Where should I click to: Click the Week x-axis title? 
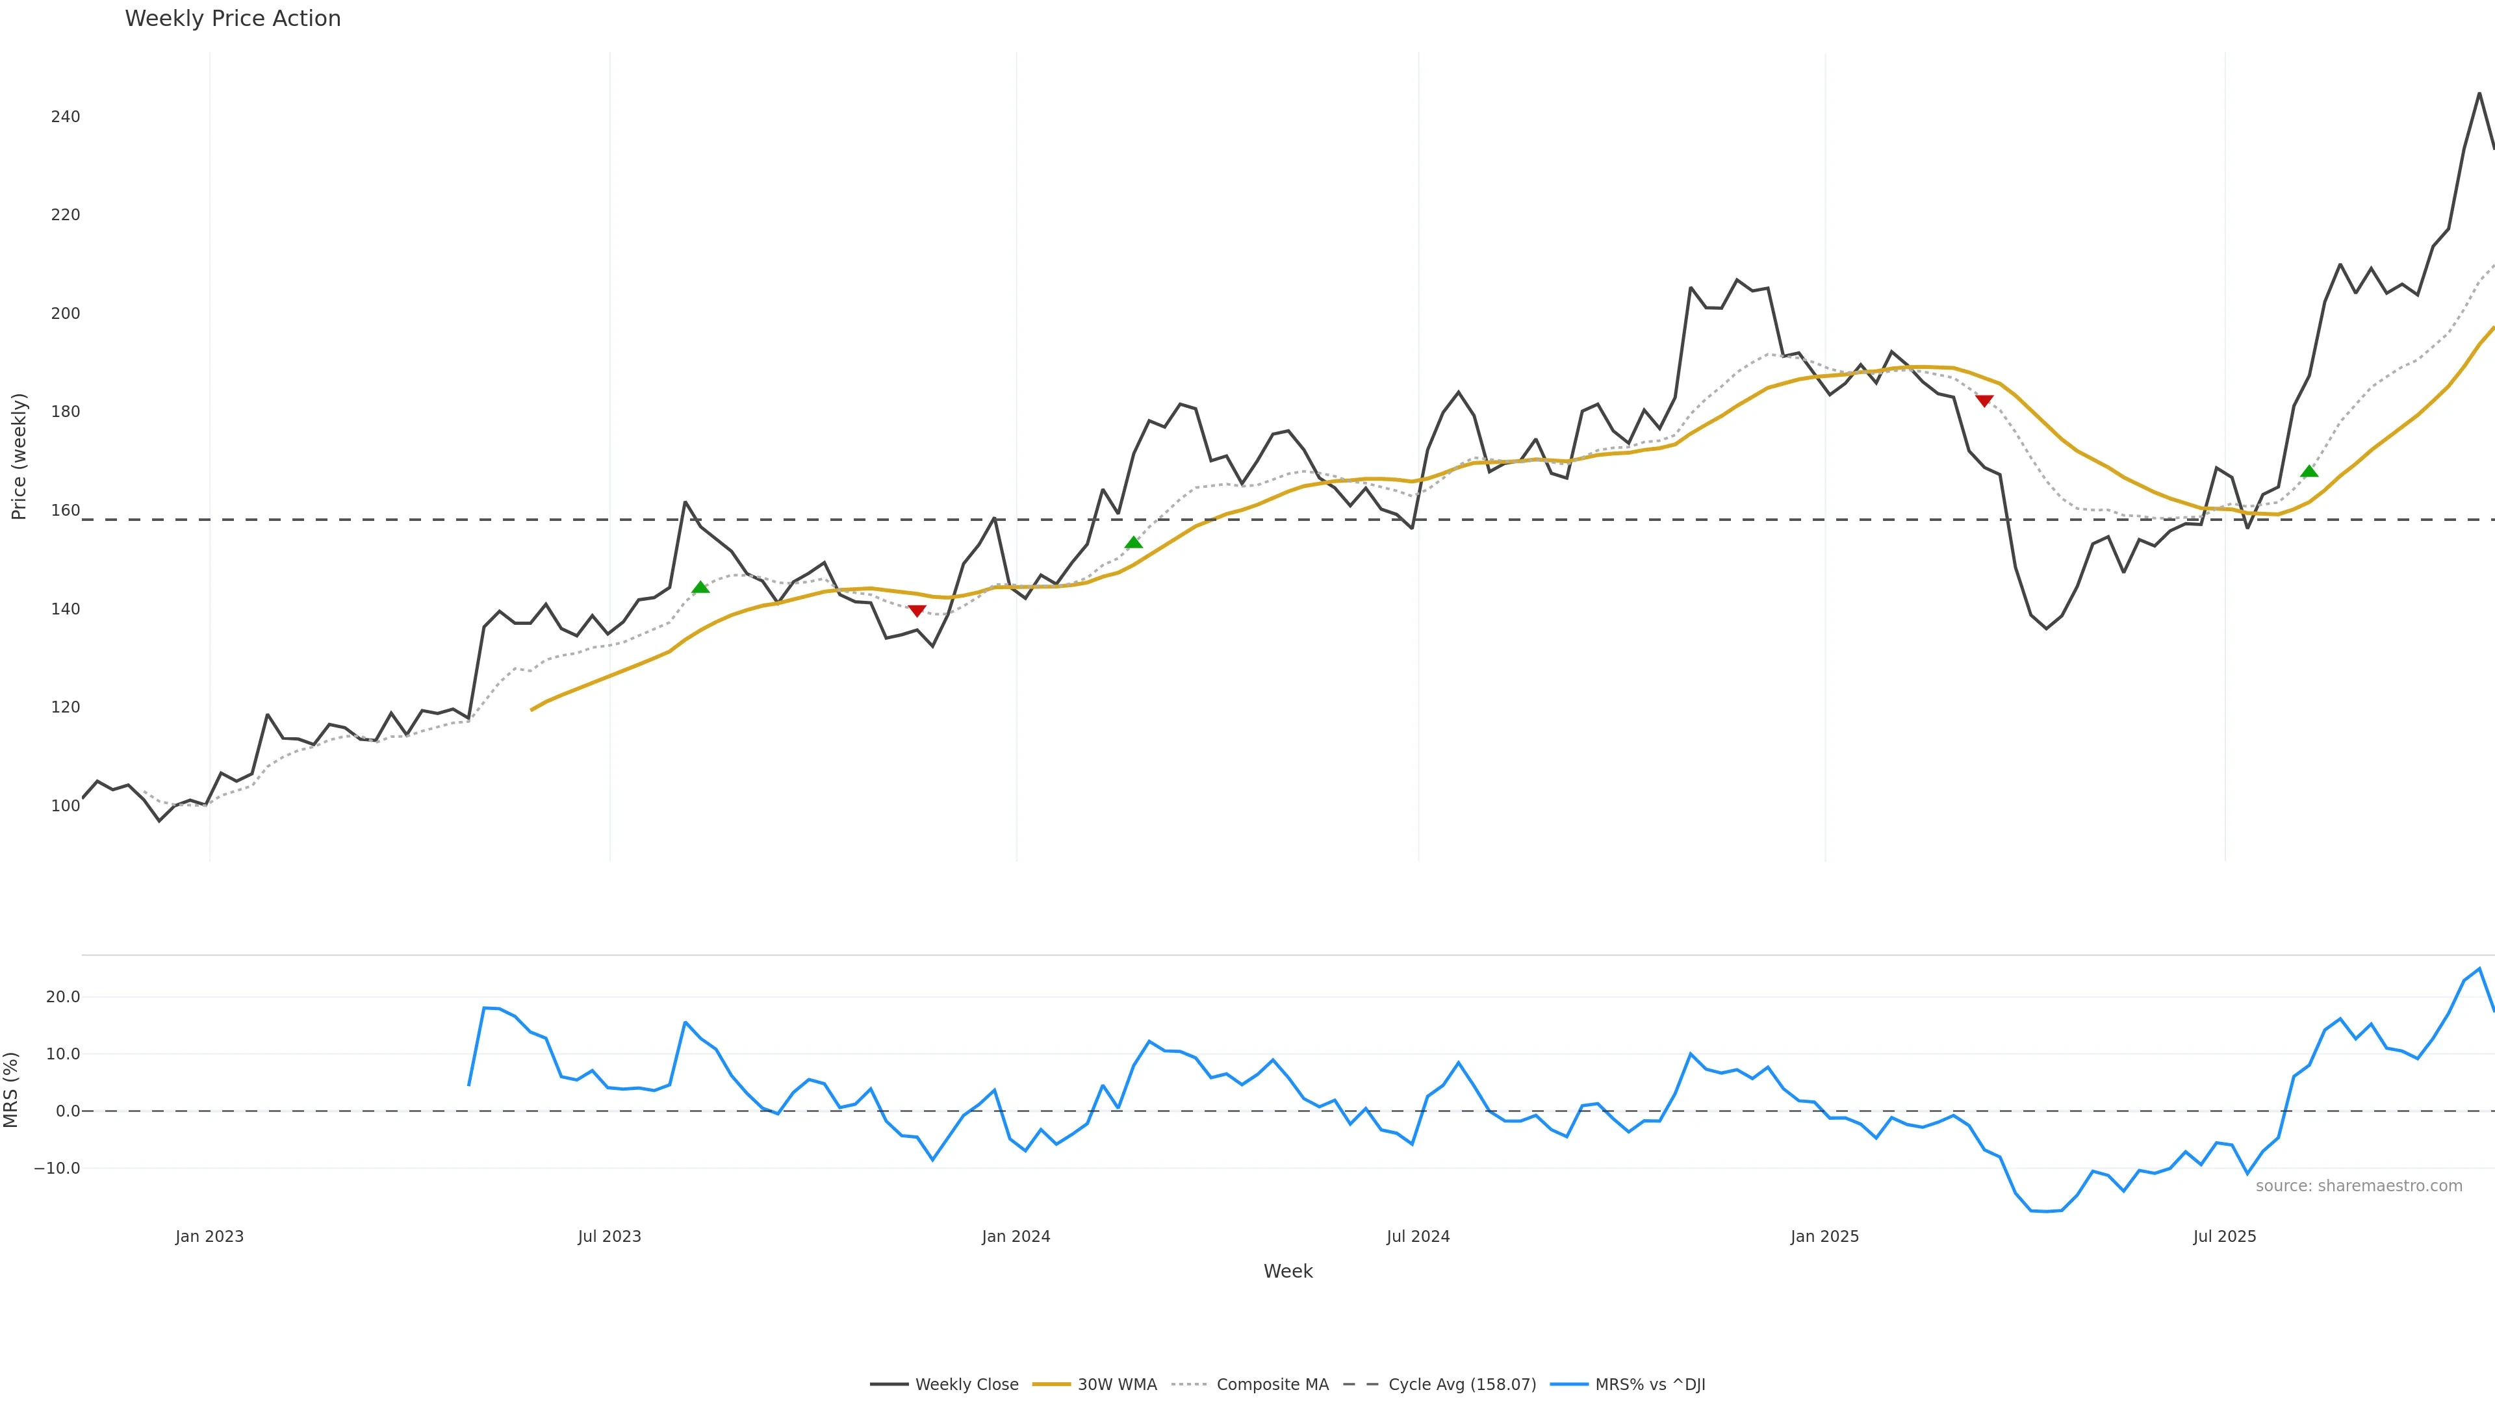[1287, 1271]
